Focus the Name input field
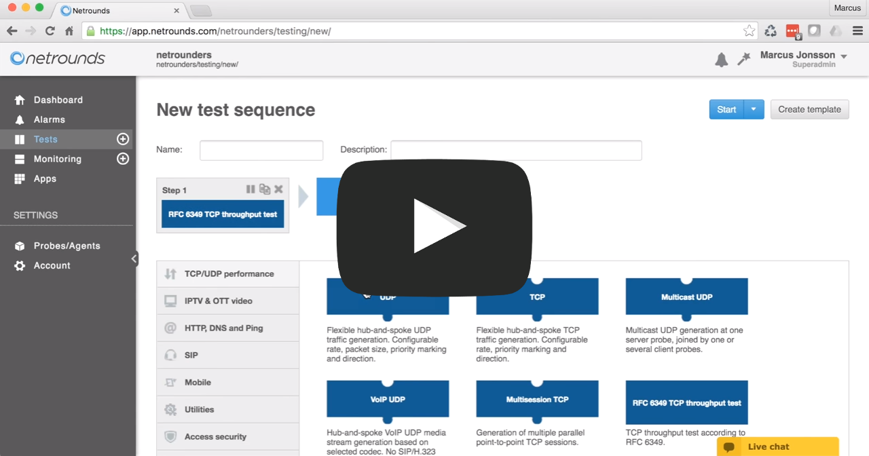869x456 pixels. (x=261, y=151)
